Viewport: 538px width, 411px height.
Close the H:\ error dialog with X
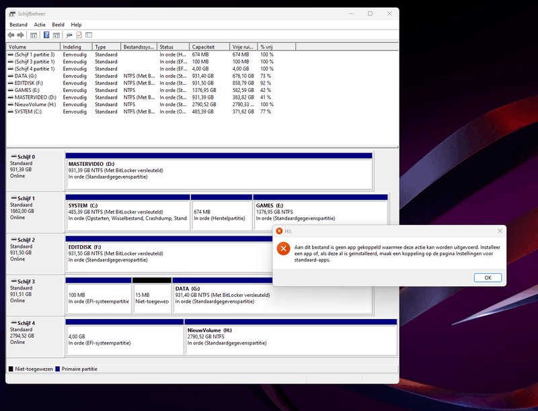pos(499,231)
